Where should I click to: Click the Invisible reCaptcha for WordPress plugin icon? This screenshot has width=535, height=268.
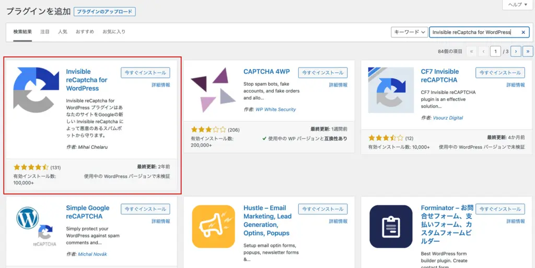(36, 90)
